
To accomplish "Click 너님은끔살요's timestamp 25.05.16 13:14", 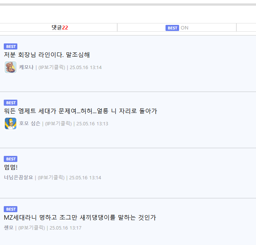I will 85,177.
